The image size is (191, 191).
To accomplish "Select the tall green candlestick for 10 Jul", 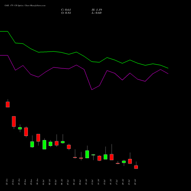I will [87, 154].
